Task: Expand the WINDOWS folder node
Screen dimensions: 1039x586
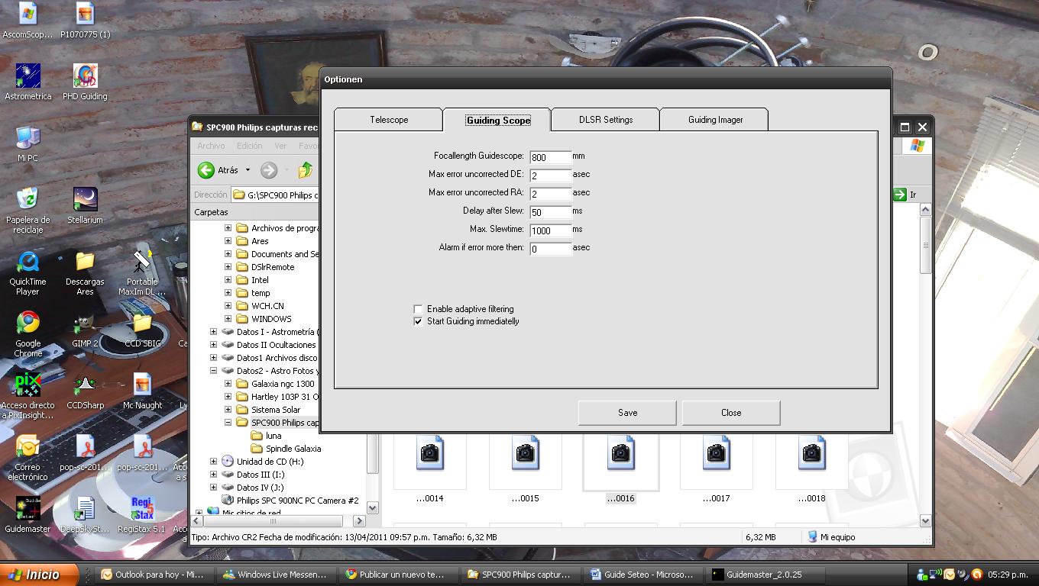Action: [x=228, y=319]
